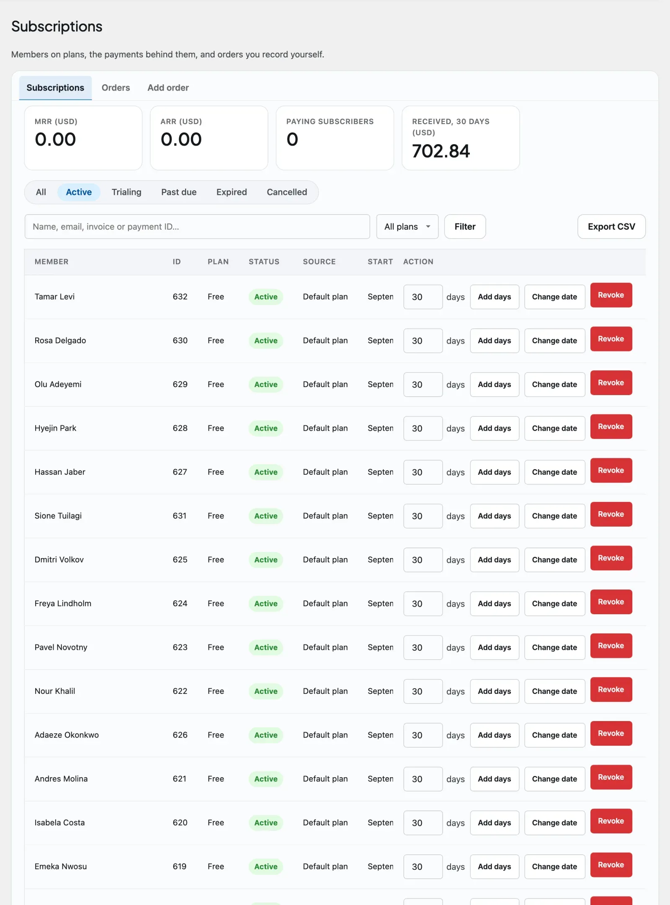This screenshot has width=670, height=905.
Task: Export subscriptions as CSV
Action: [611, 227]
